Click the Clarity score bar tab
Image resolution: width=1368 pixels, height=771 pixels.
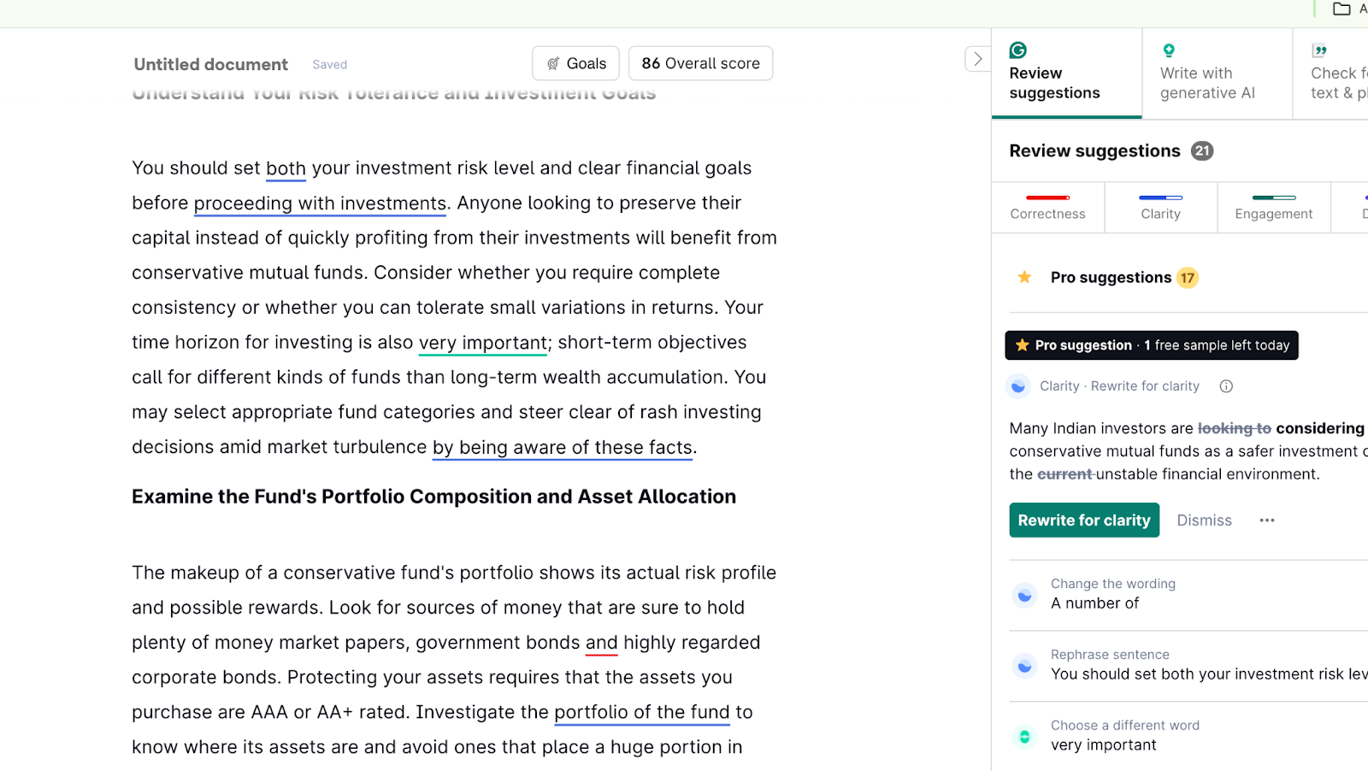click(1160, 207)
